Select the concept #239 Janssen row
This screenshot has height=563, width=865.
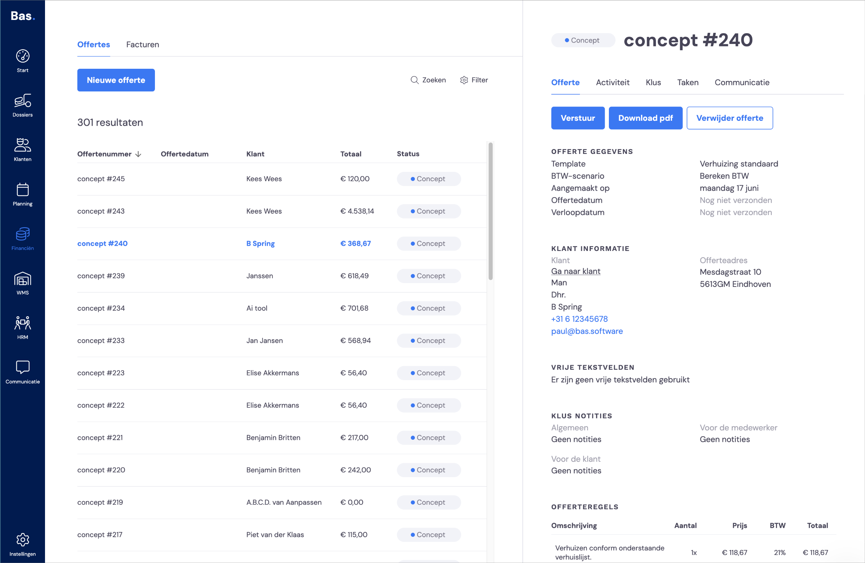282,276
